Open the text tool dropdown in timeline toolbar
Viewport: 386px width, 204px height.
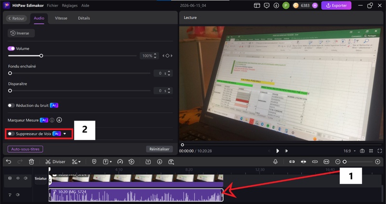click(x=107, y=162)
